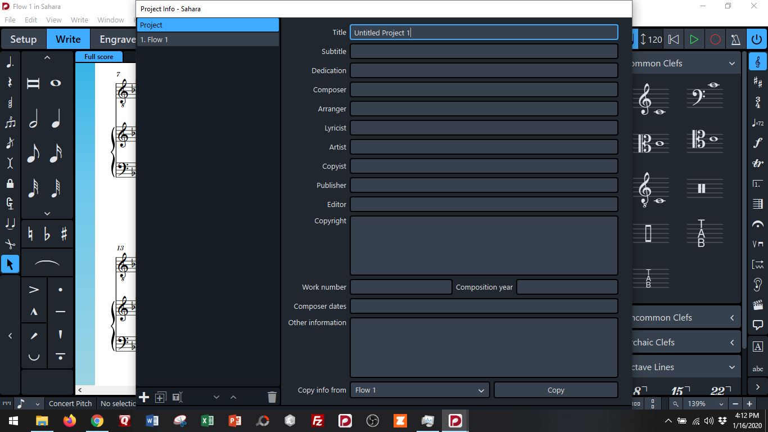
Task: Delete flow with trash icon
Action: (x=272, y=397)
